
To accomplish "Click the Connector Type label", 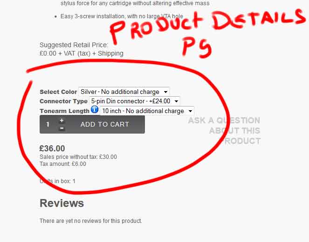I will point(63,101).
